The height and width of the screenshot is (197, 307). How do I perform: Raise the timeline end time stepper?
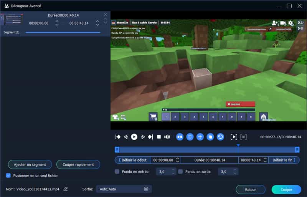[x=265, y=159]
